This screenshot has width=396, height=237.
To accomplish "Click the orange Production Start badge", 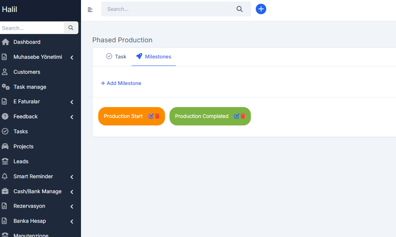I will [x=123, y=116].
